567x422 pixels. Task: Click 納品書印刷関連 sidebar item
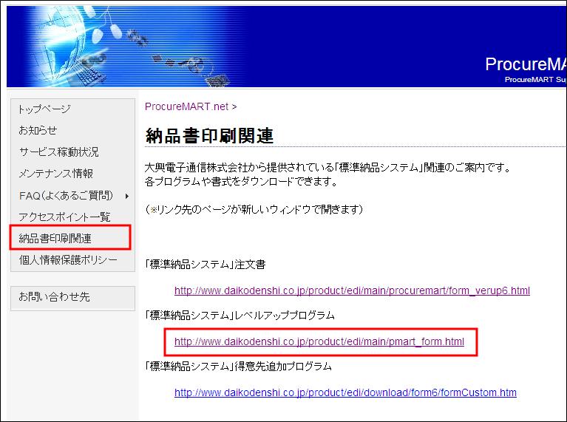point(55,238)
